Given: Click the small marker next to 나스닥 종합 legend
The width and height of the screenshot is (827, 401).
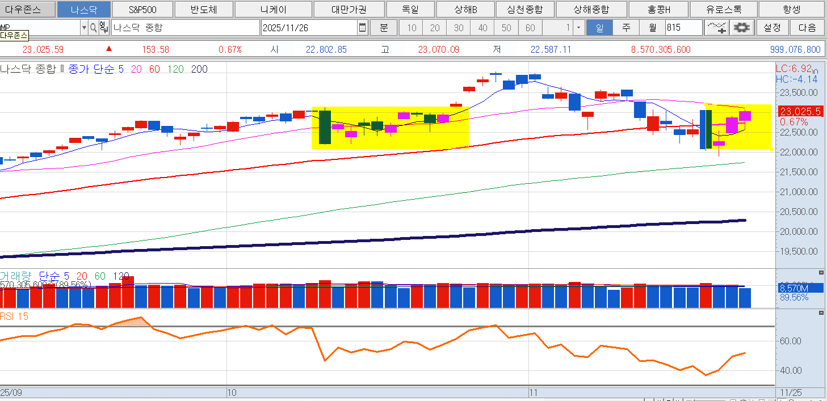Looking at the screenshot, I should click(63, 69).
